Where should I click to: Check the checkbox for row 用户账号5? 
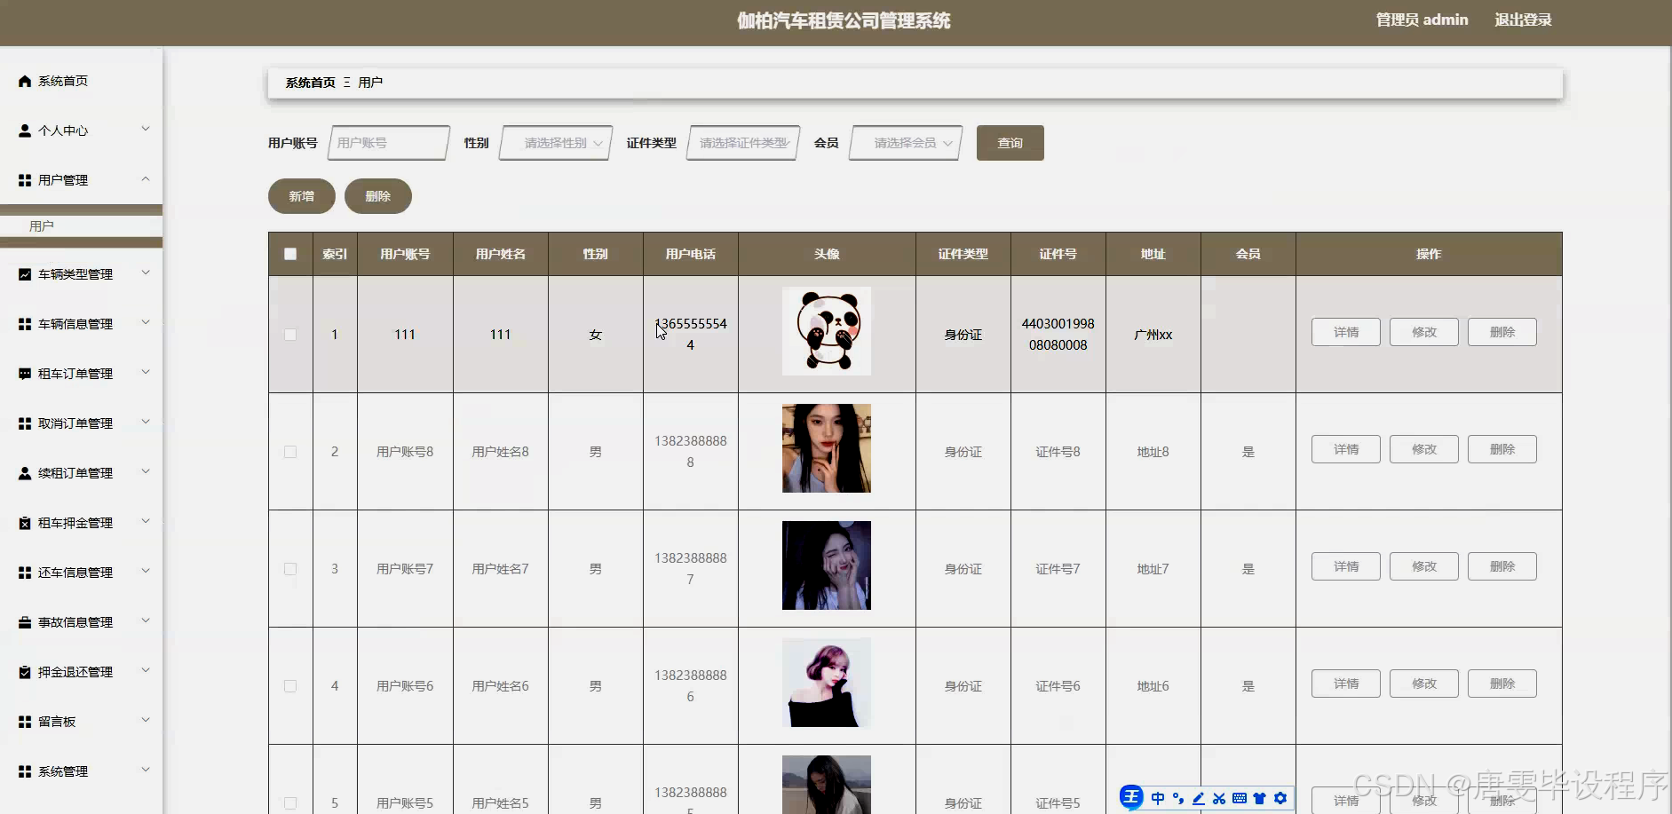coord(290,803)
